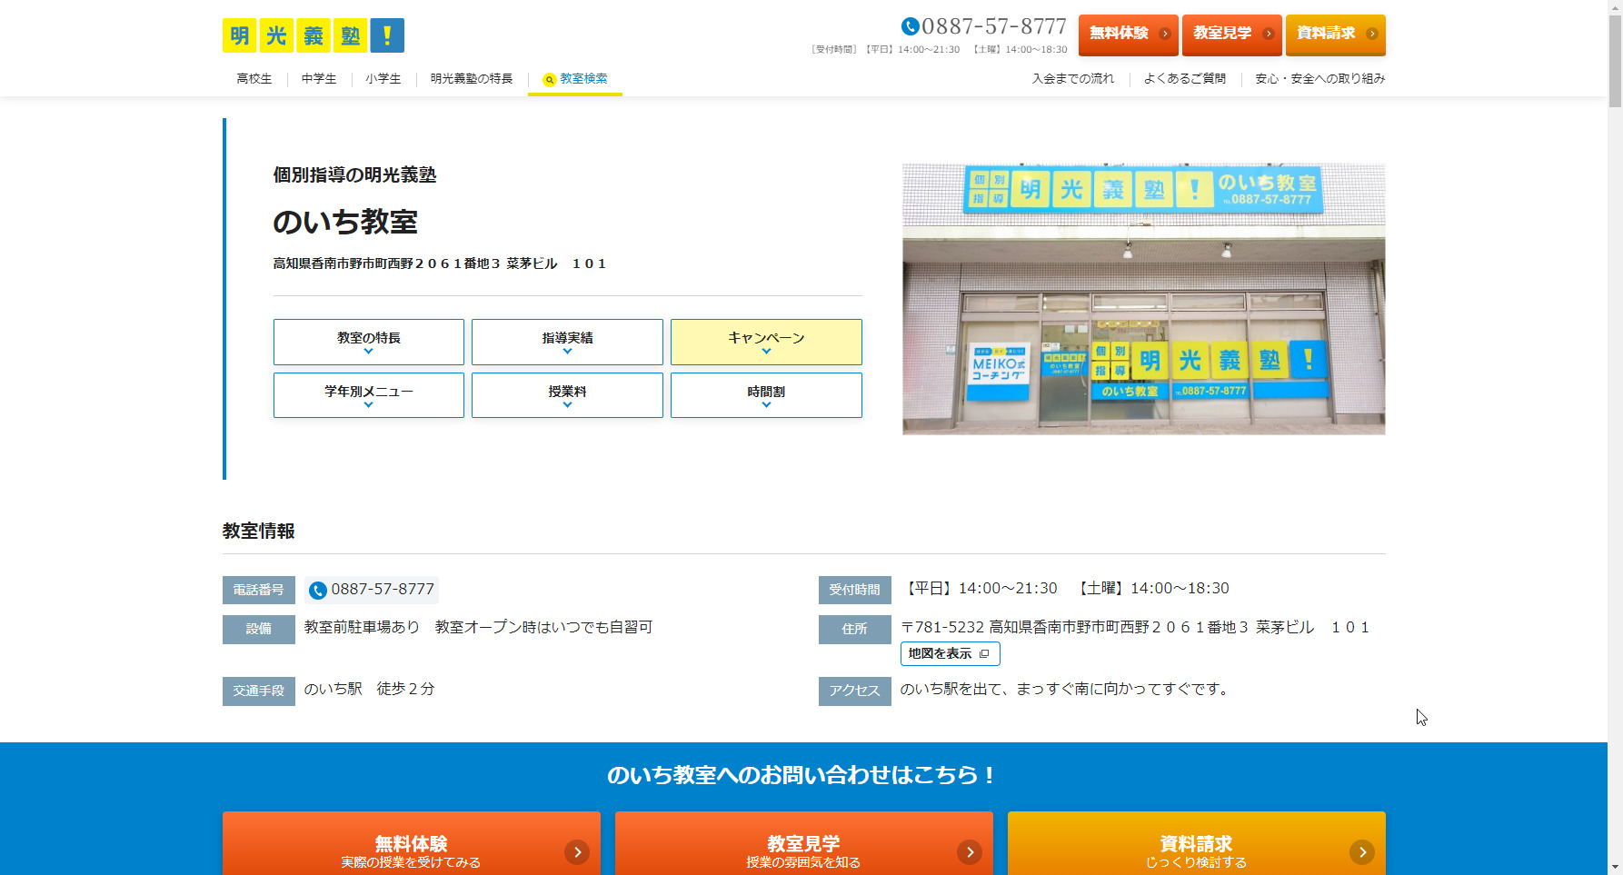Click arrow icon on header 無料体験 button
The height and width of the screenshot is (875, 1623).
(1164, 34)
